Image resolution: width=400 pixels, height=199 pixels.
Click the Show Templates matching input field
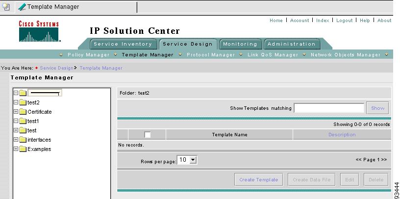click(329, 108)
